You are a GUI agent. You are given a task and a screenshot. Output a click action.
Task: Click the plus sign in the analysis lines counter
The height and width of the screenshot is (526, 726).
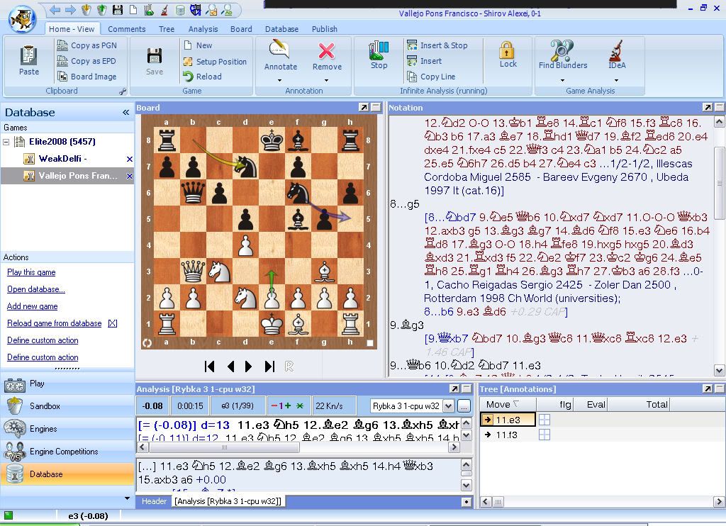pos(288,406)
